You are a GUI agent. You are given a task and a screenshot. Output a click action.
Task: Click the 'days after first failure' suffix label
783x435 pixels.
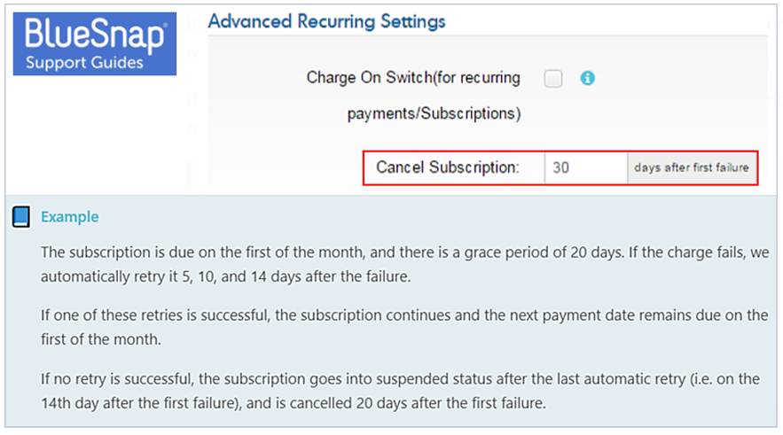[692, 167]
